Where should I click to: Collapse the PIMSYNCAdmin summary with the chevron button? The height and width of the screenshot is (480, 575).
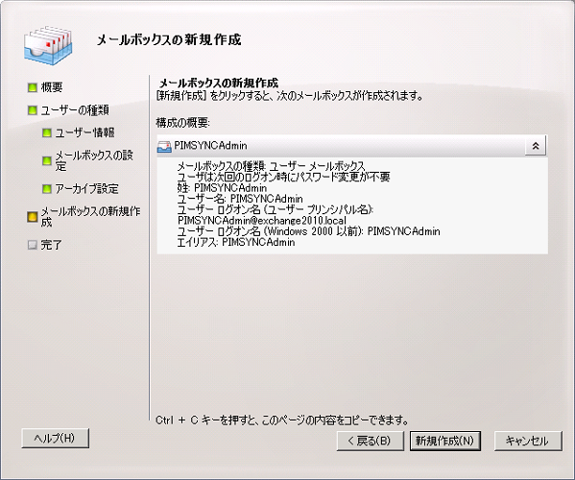(536, 146)
